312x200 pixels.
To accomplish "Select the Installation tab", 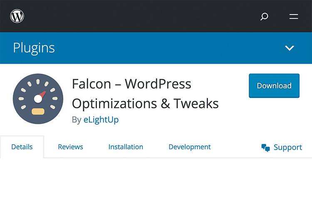I will [126, 147].
